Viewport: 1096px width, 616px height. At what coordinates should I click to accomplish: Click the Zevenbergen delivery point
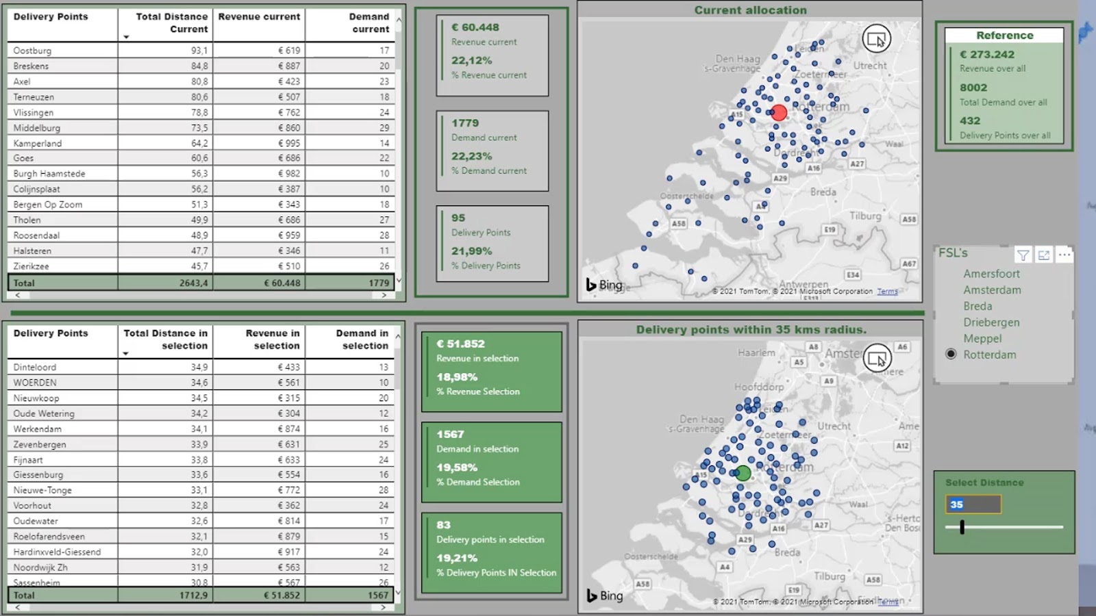[201, 444]
